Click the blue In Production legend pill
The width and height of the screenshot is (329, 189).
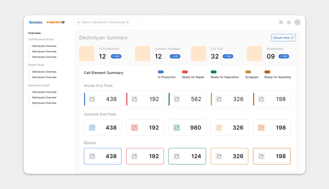[161, 72]
